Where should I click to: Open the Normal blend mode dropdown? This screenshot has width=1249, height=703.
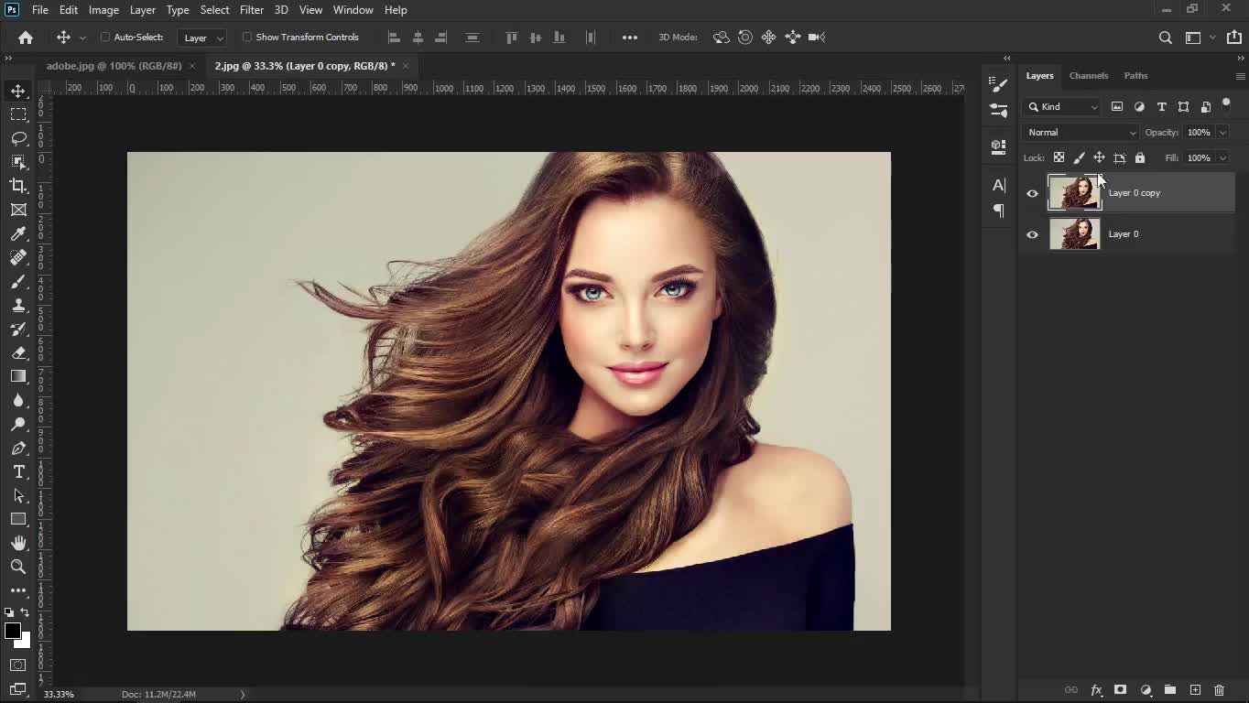click(1081, 133)
